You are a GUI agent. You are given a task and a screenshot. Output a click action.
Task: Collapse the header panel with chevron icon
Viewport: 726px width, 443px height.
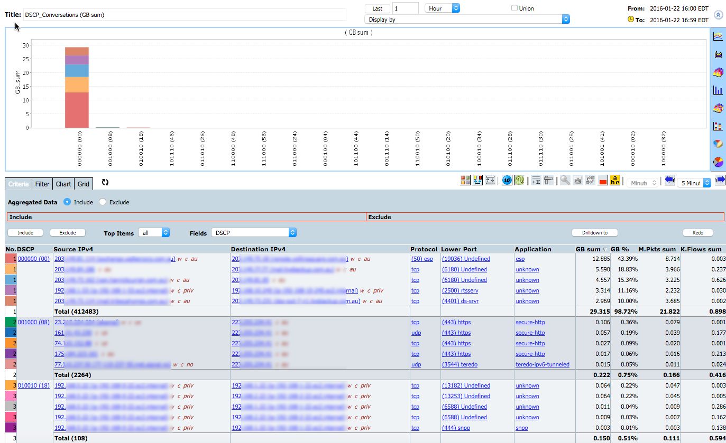(x=719, y=15)
